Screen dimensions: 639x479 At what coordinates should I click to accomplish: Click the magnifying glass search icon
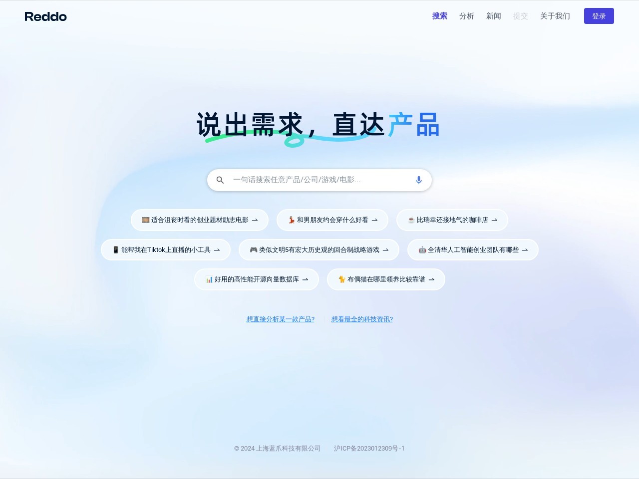[x=220, y=180]
